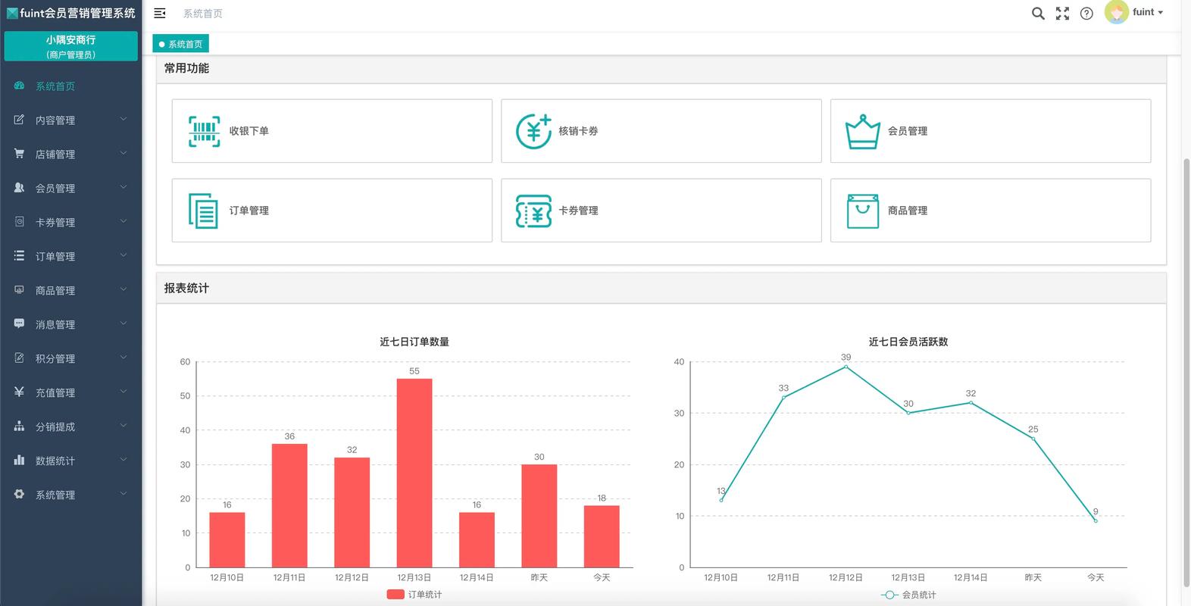Click the 12月13日 order bar showing 55
This screenshot has height=606, width=1191.
click(414, 473)
